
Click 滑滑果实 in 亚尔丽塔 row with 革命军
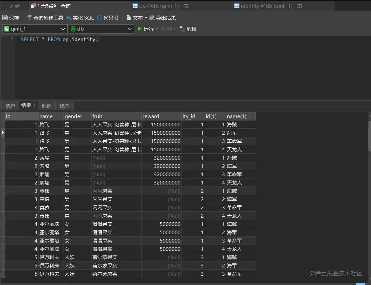(x=116, y=241)
